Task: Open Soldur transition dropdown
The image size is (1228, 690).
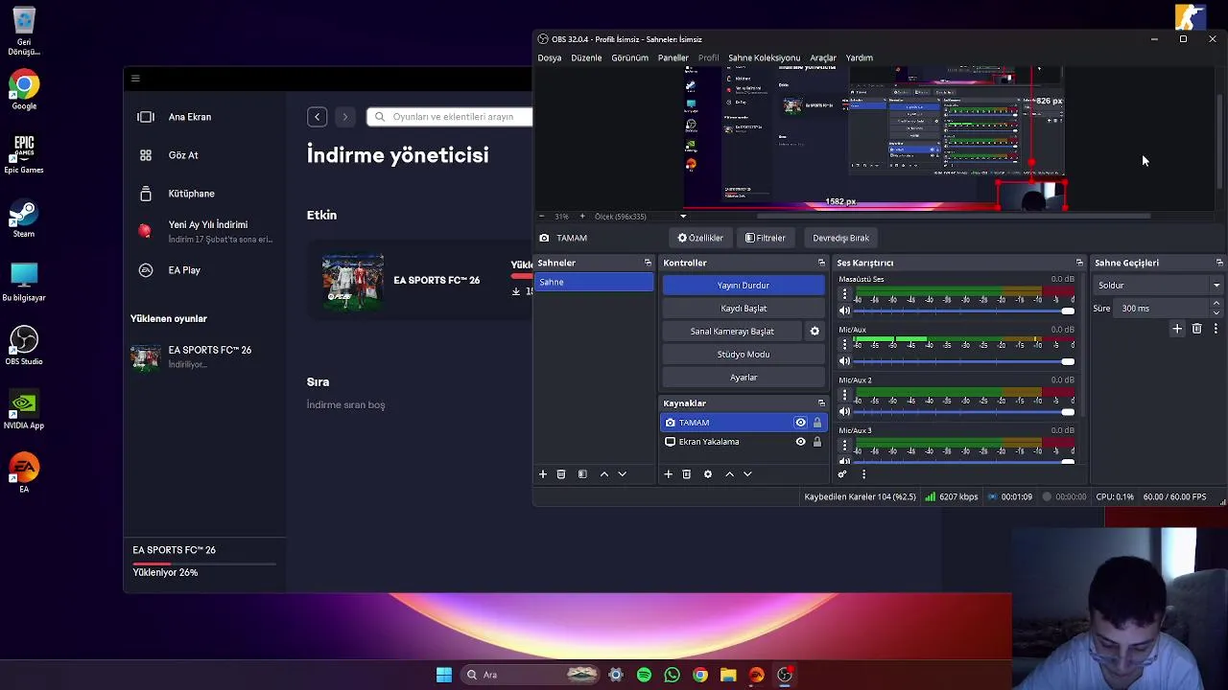Action: (1159, 286)
